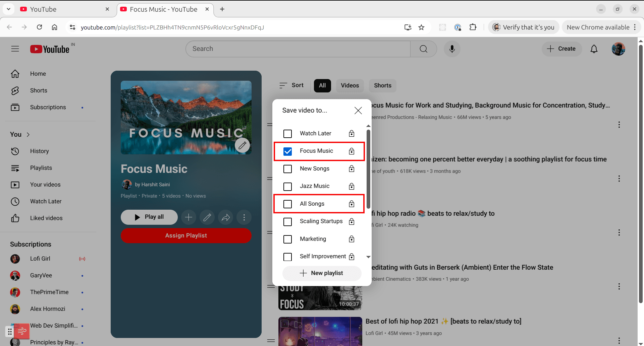
Task: Open the YouTube hamburger guide menu
Action: pos(15,49)
